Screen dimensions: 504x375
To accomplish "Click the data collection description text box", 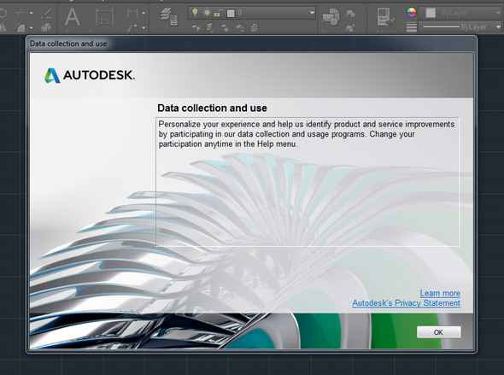I will coord(308,182).
